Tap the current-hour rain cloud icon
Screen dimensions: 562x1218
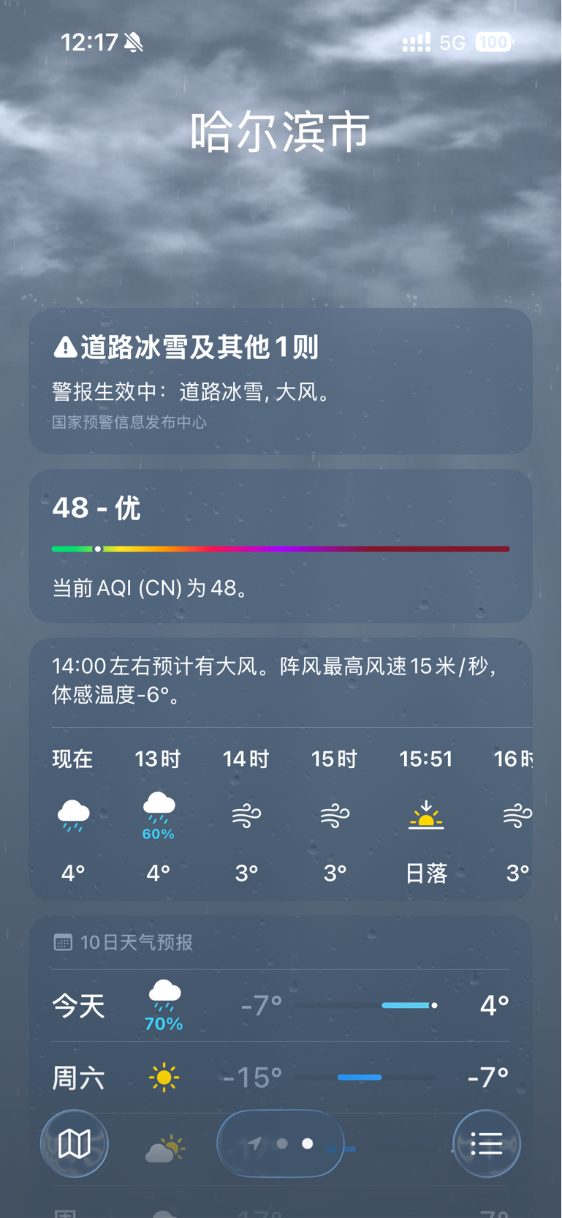pos(73,815)
